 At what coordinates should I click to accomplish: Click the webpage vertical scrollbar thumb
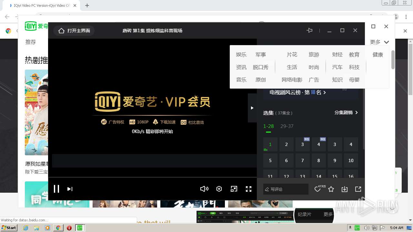pyautogui.click(x=393, y=60)
